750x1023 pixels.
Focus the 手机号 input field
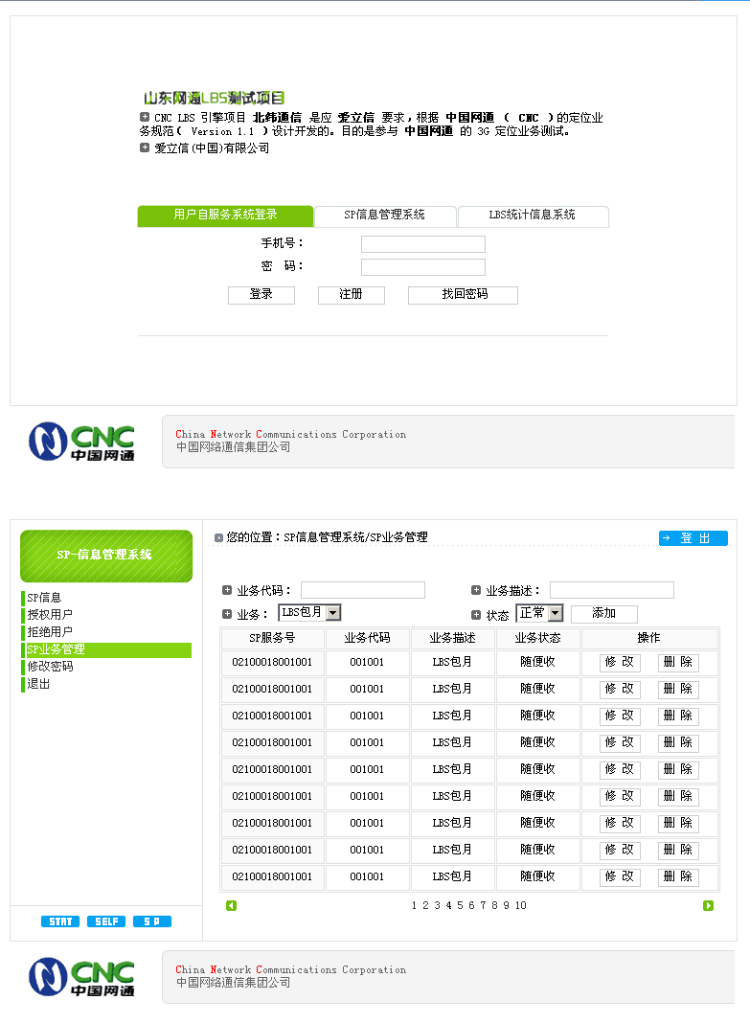pyautogui.click(x=423, y=244)
